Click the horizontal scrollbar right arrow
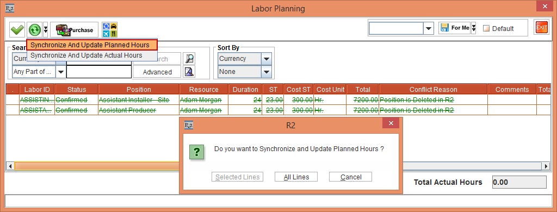The width and height of the screenshot is (557, 212). point(546,166)
